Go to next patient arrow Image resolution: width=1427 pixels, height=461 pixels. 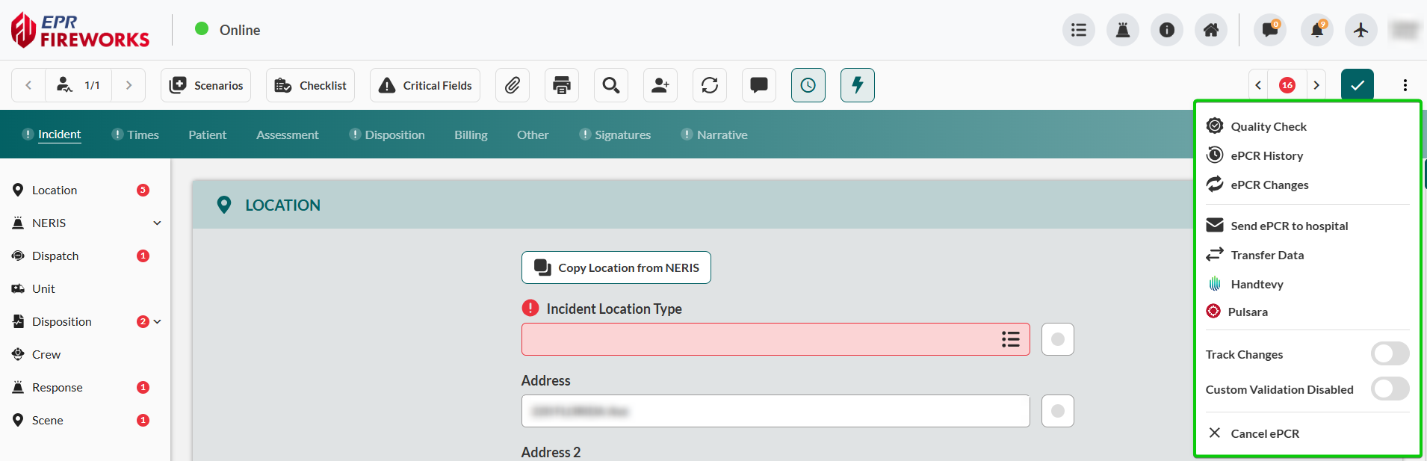tap(129, 85)
